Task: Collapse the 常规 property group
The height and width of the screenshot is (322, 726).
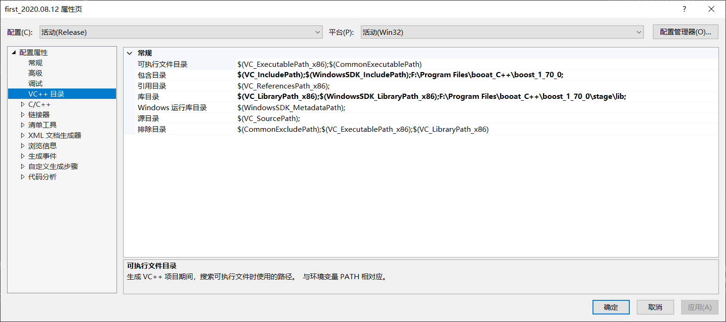Action: pyautogui.click(x=130, y=53)
